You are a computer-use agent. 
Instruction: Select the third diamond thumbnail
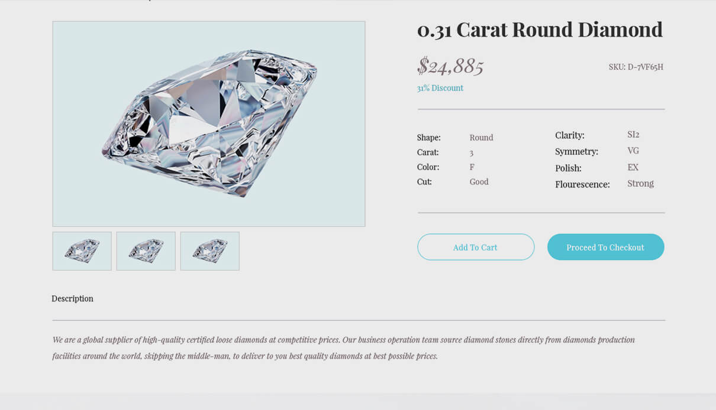pyautogui.click(x=209, y=251)
